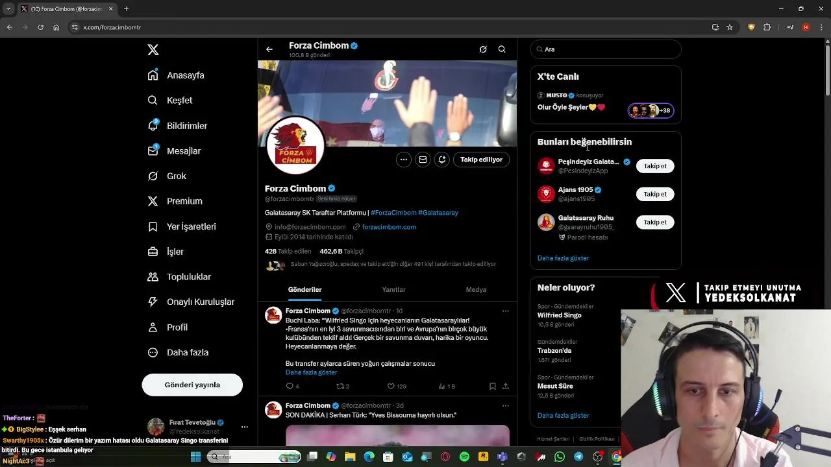
Task: View 428 Takip edilen list
Action: tap(288, 251)
